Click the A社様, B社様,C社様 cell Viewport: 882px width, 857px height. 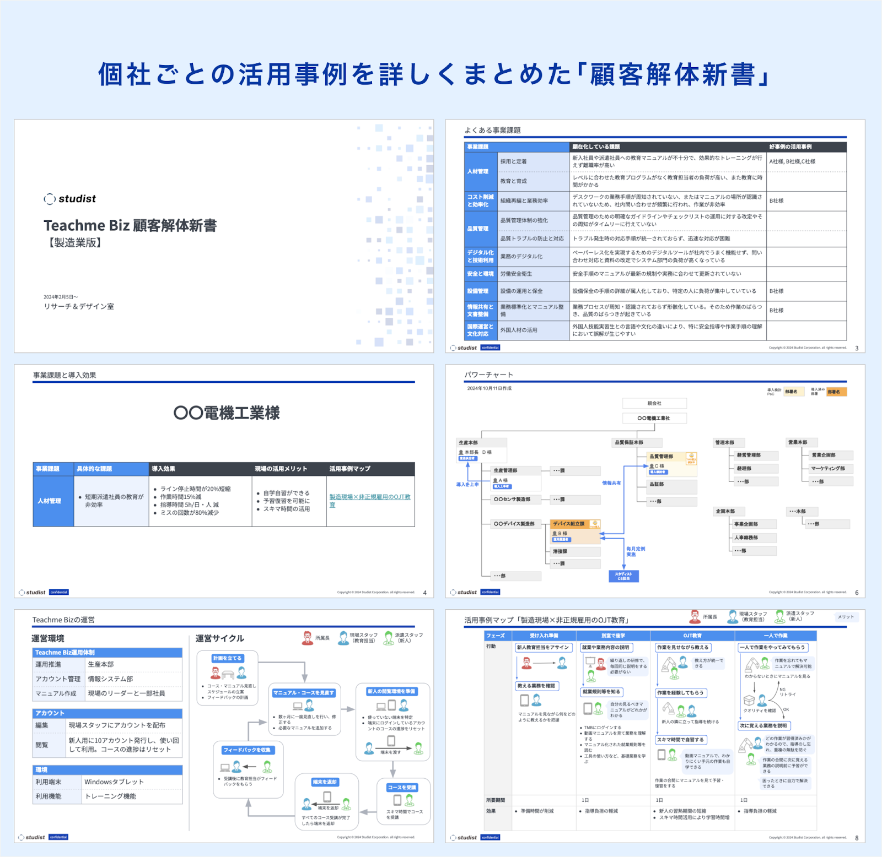[x=806, y=162]
